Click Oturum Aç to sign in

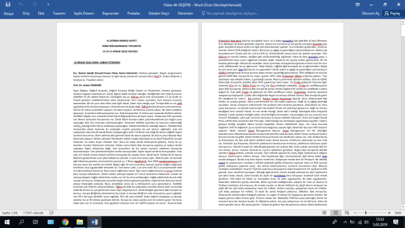pos(371,13)
